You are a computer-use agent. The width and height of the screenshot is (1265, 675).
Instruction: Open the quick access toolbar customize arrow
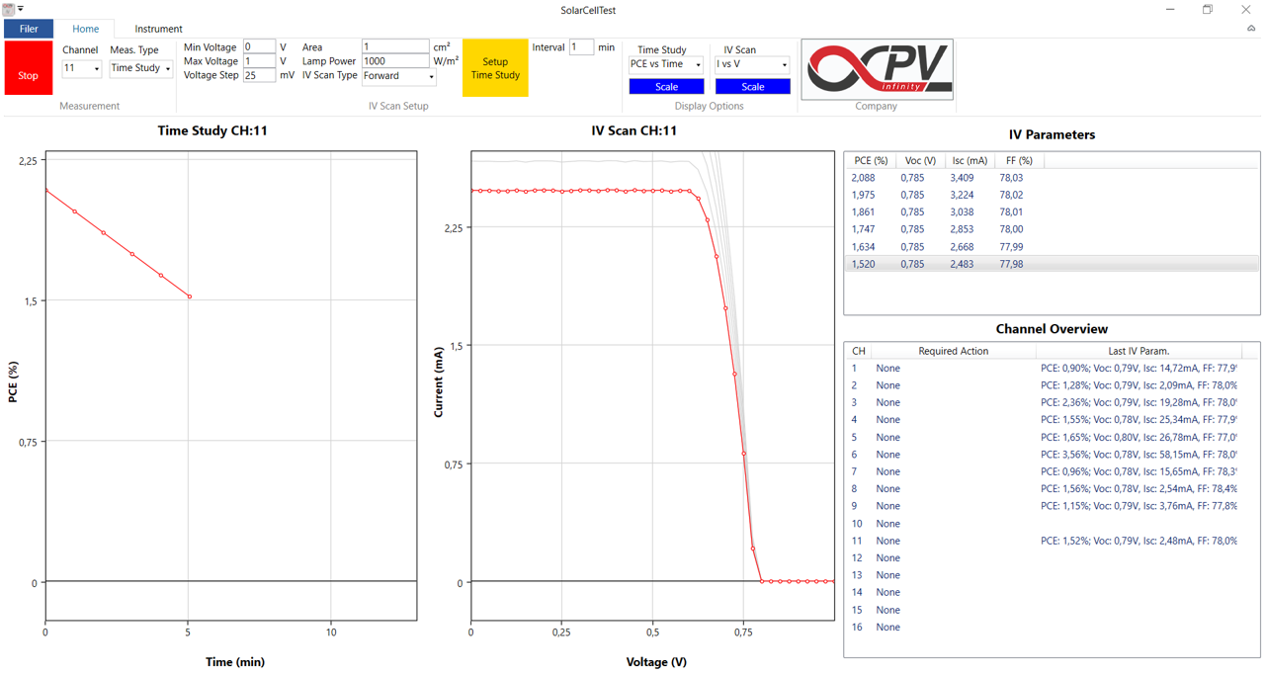coord(20,10)
